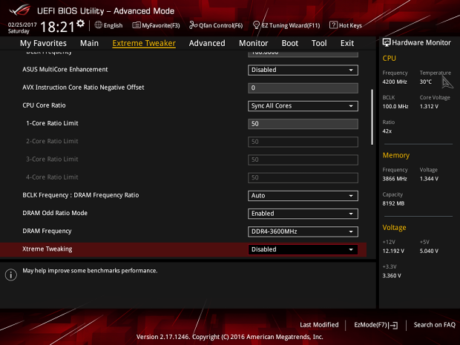Click the MyFavorite list icon
Viewport: 460px width, 345px height.
(137, 25)
